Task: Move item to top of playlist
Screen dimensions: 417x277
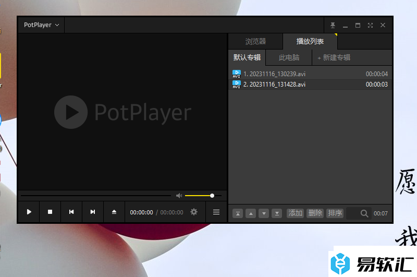Action: coord(238,213)
